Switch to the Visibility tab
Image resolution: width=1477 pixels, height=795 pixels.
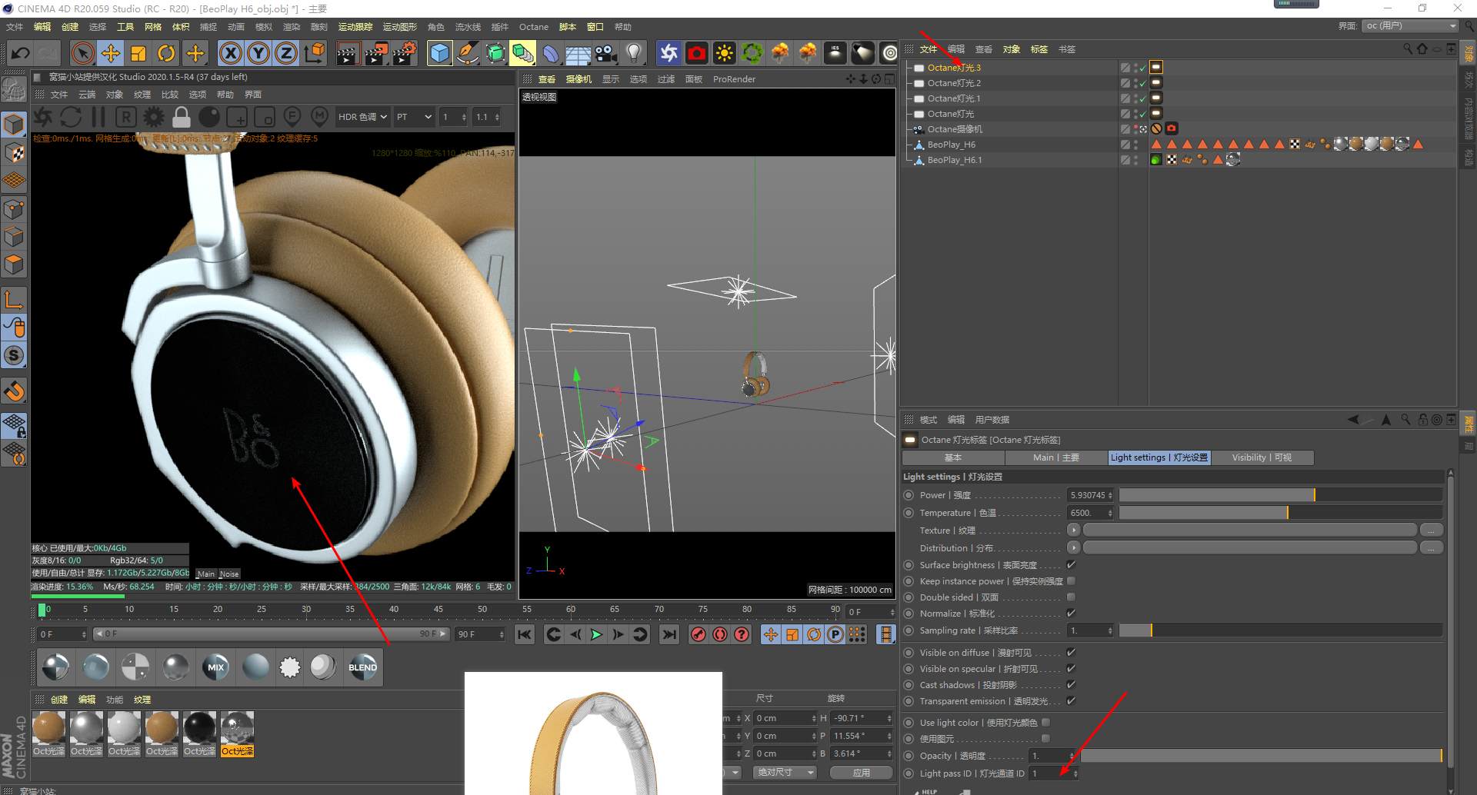(x=1262, y=457)
